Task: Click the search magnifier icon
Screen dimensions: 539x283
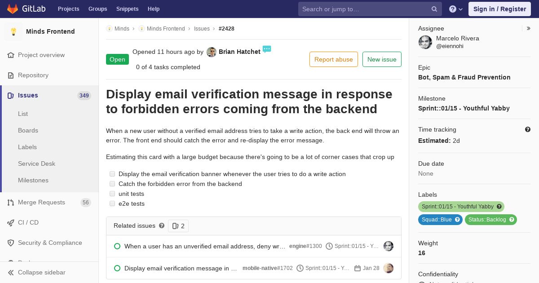Action: [x=434, y=9]
